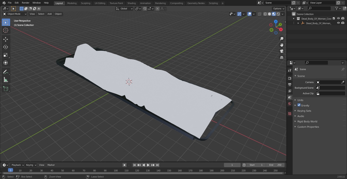The width and height of the screenshot is (347, 179).
Task: Create a new view layer copy icon
Action: click(x=338, y=3)
